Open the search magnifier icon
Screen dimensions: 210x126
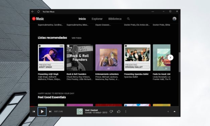tap(128, 19)
